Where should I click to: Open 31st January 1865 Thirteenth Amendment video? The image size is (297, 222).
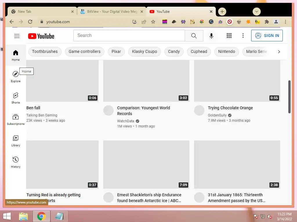point(237,198)
